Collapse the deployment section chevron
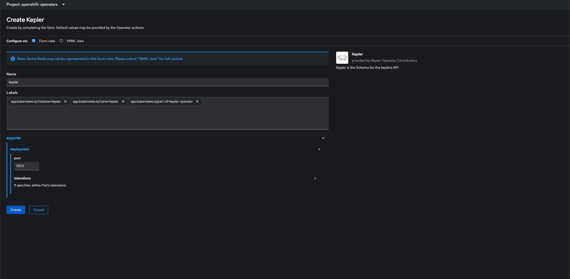Viewport: 570px width, 279px height. [319, 149]
